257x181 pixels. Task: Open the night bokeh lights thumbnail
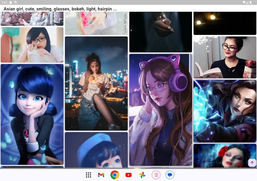(x=225, y=23)
